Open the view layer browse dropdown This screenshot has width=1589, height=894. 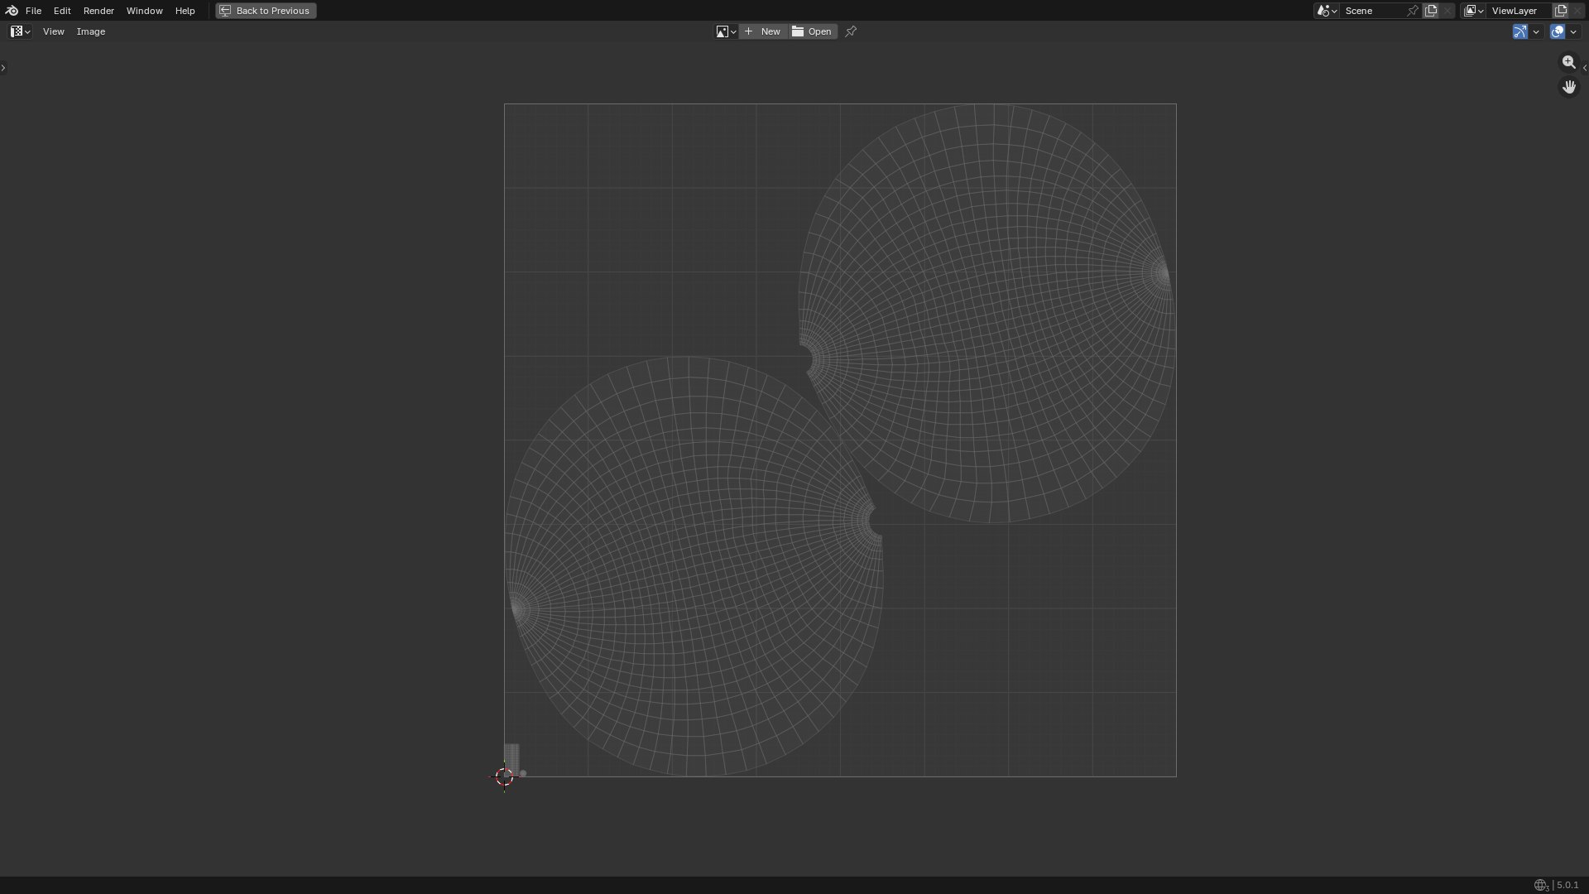[1473, 11]
